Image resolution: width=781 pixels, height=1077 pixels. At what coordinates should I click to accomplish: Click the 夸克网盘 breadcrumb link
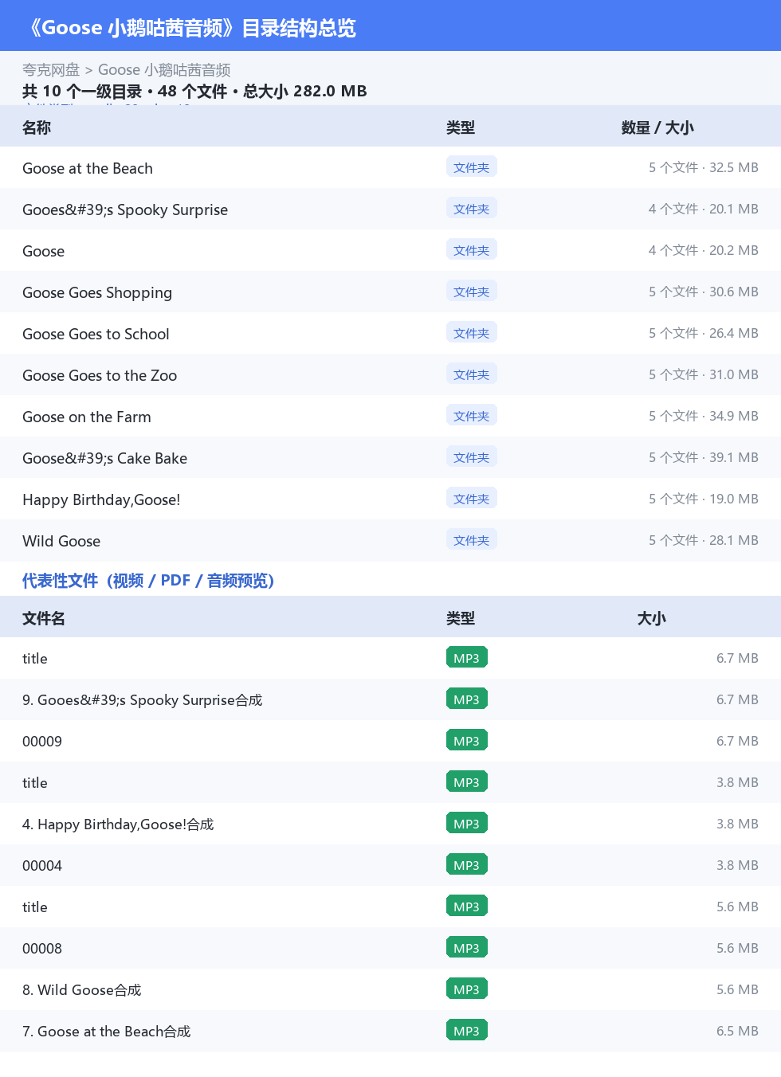click(51, 70)
